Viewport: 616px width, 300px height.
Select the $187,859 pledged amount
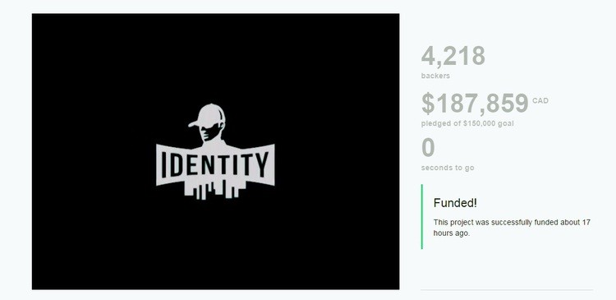pos(475,104)
